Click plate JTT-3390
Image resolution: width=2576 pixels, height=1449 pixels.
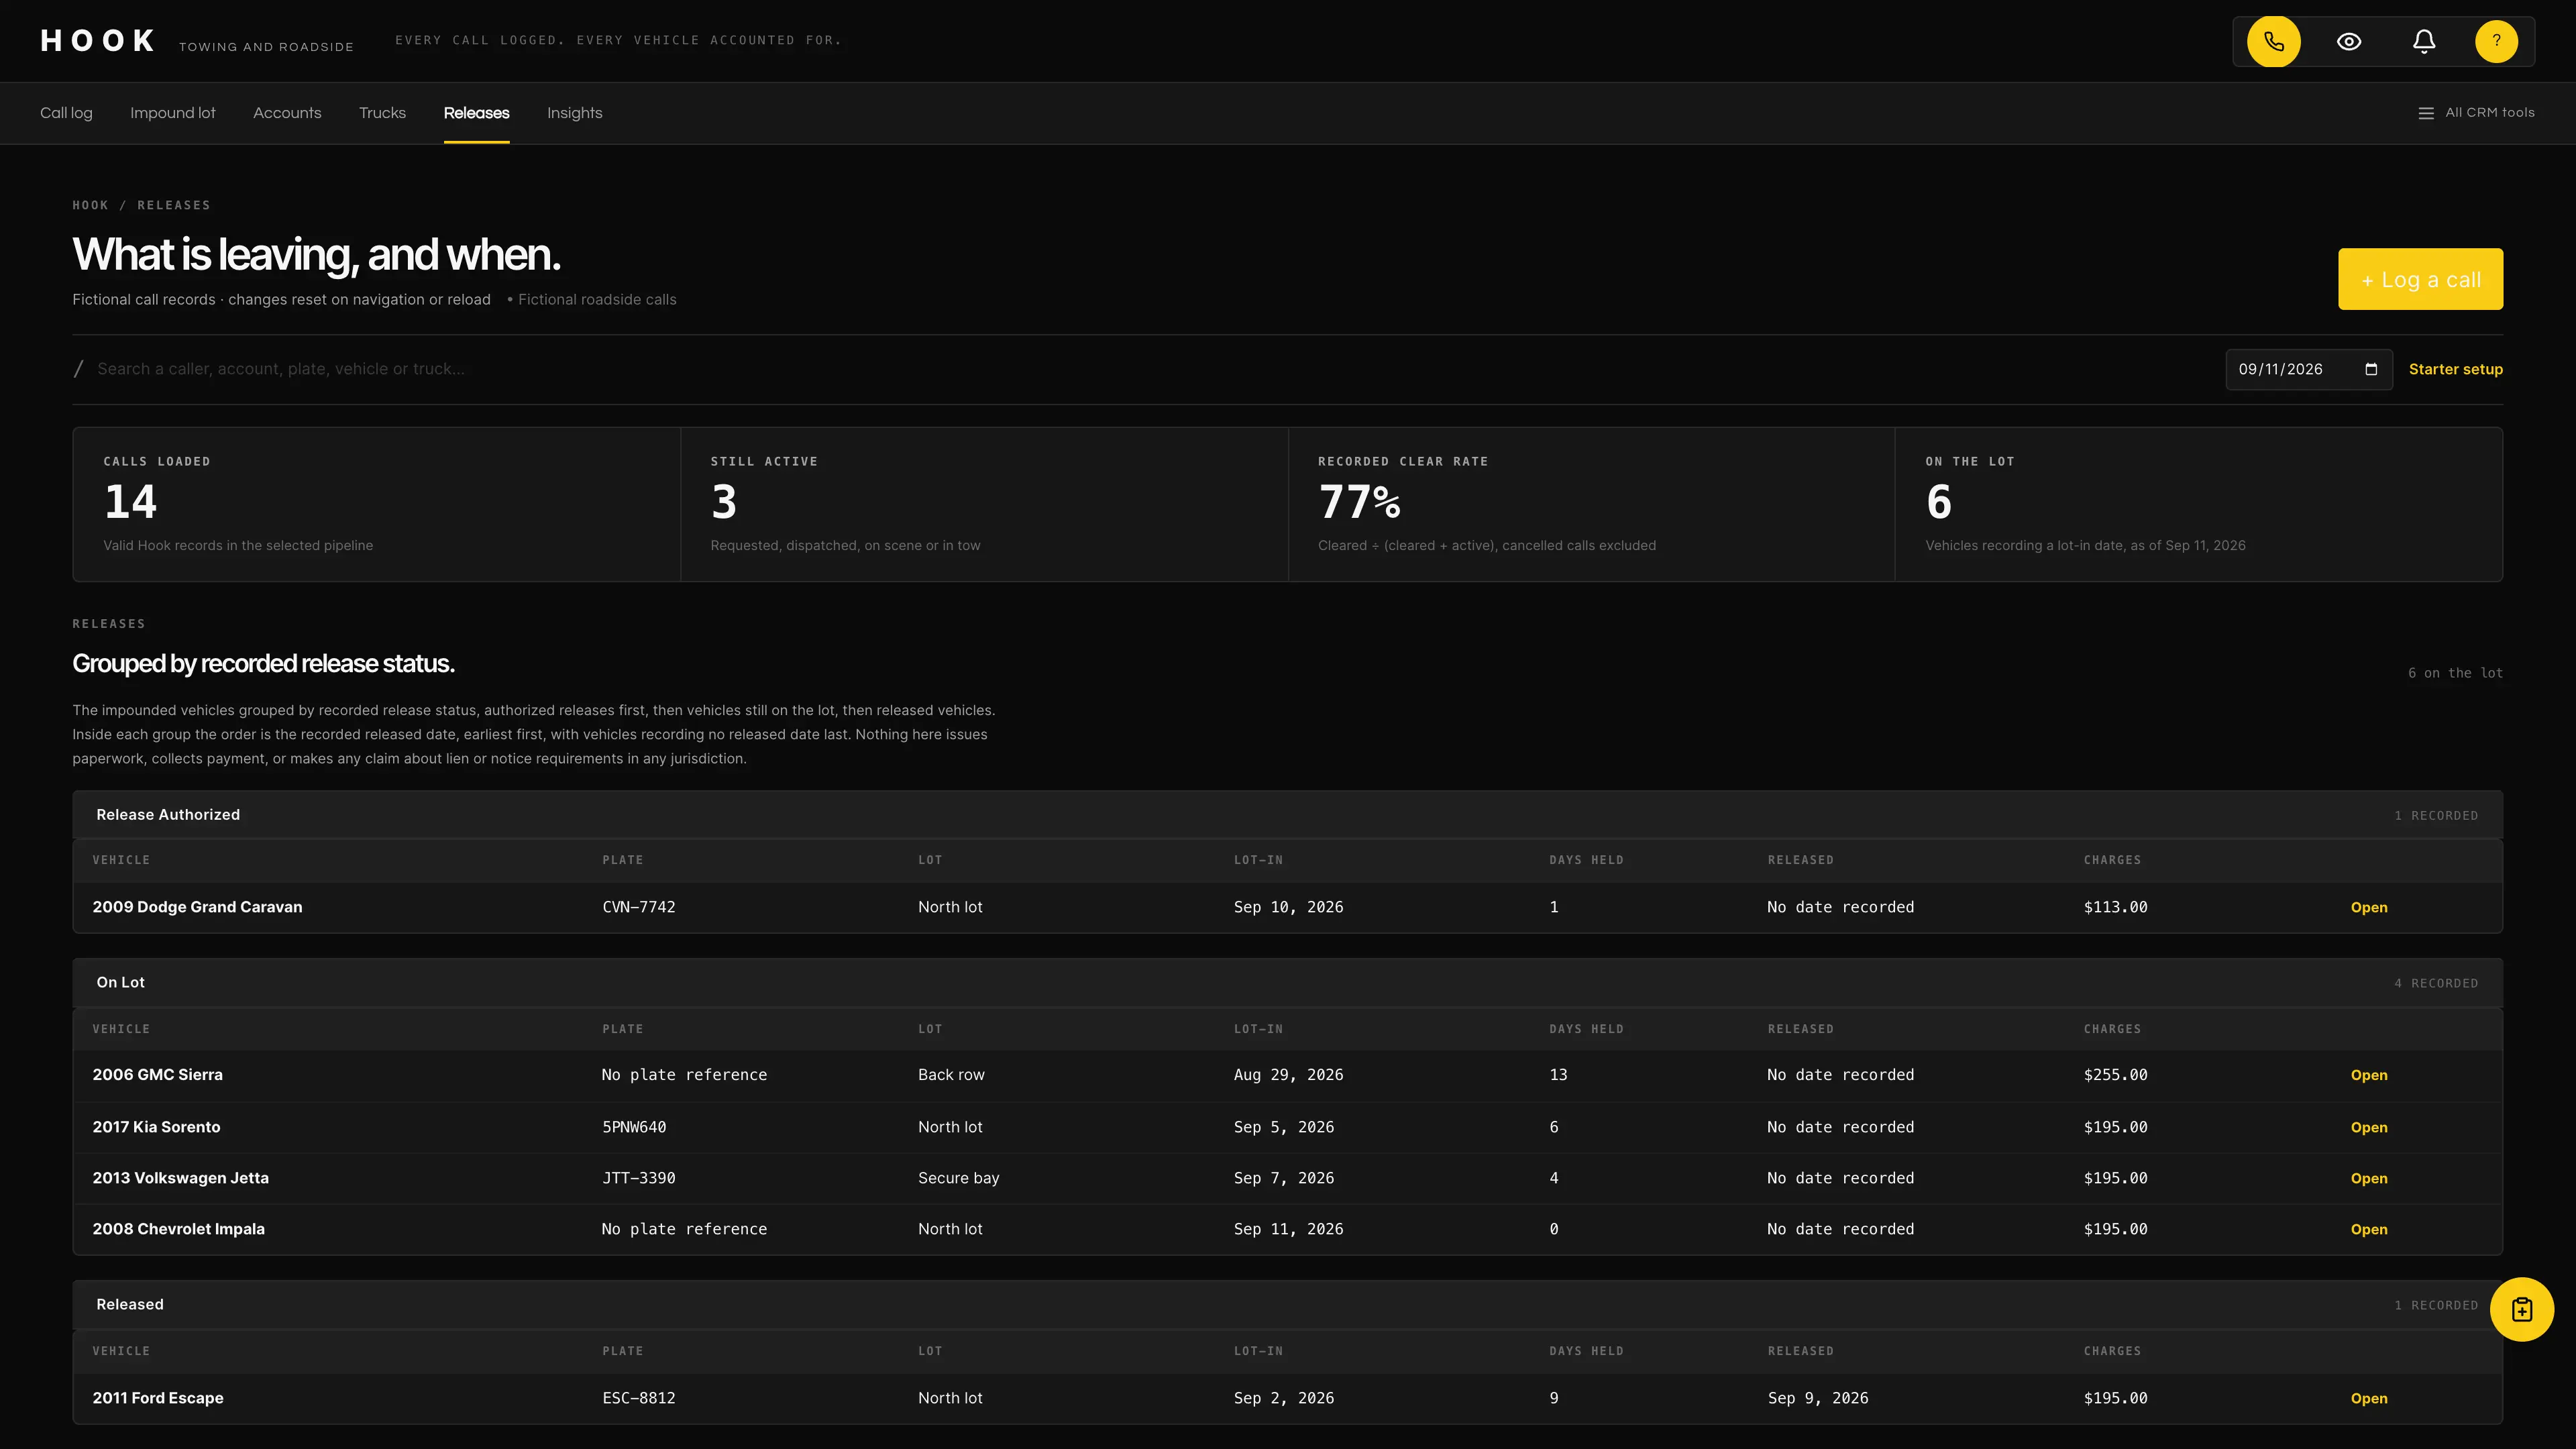(638, 1178)
